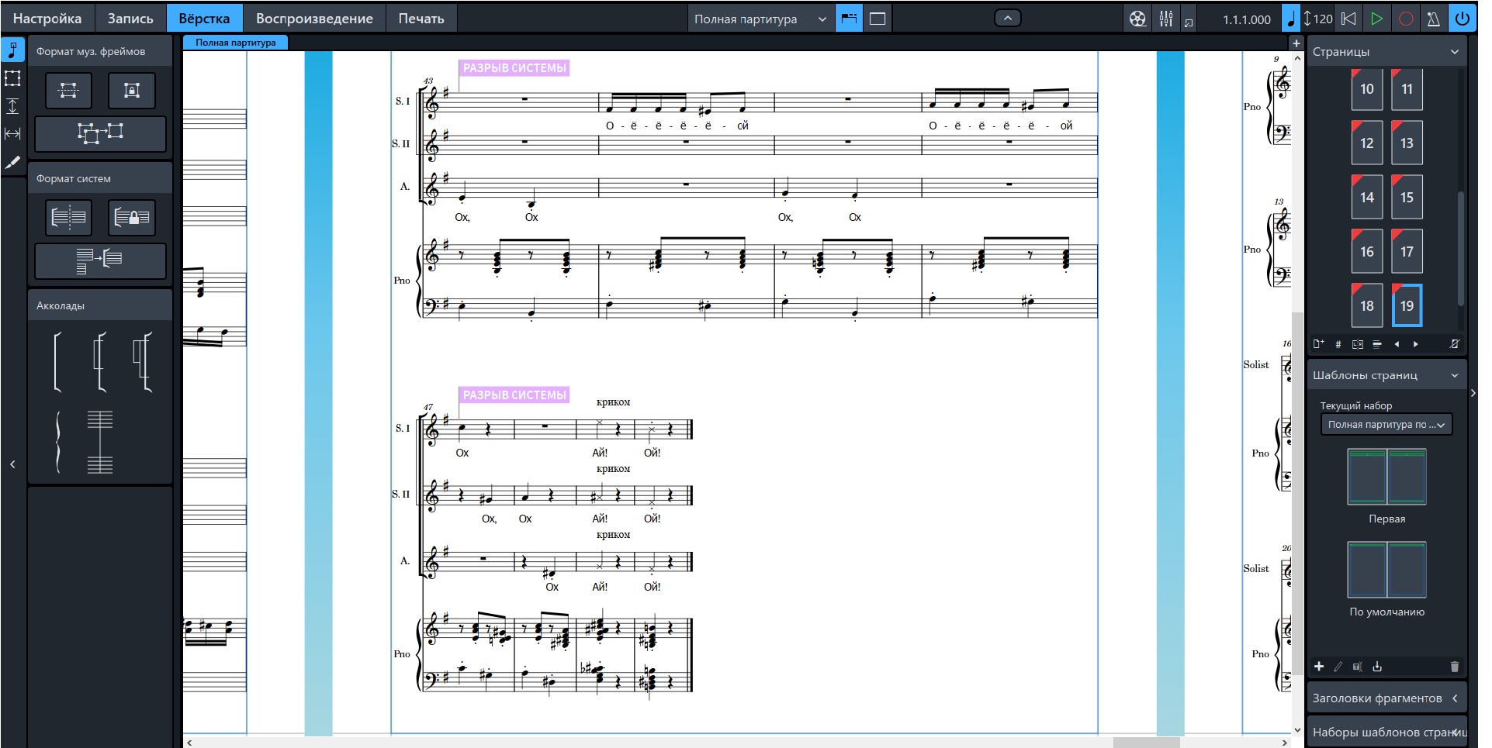
Task: Toggle the record button
Action: coord(1406,19)
